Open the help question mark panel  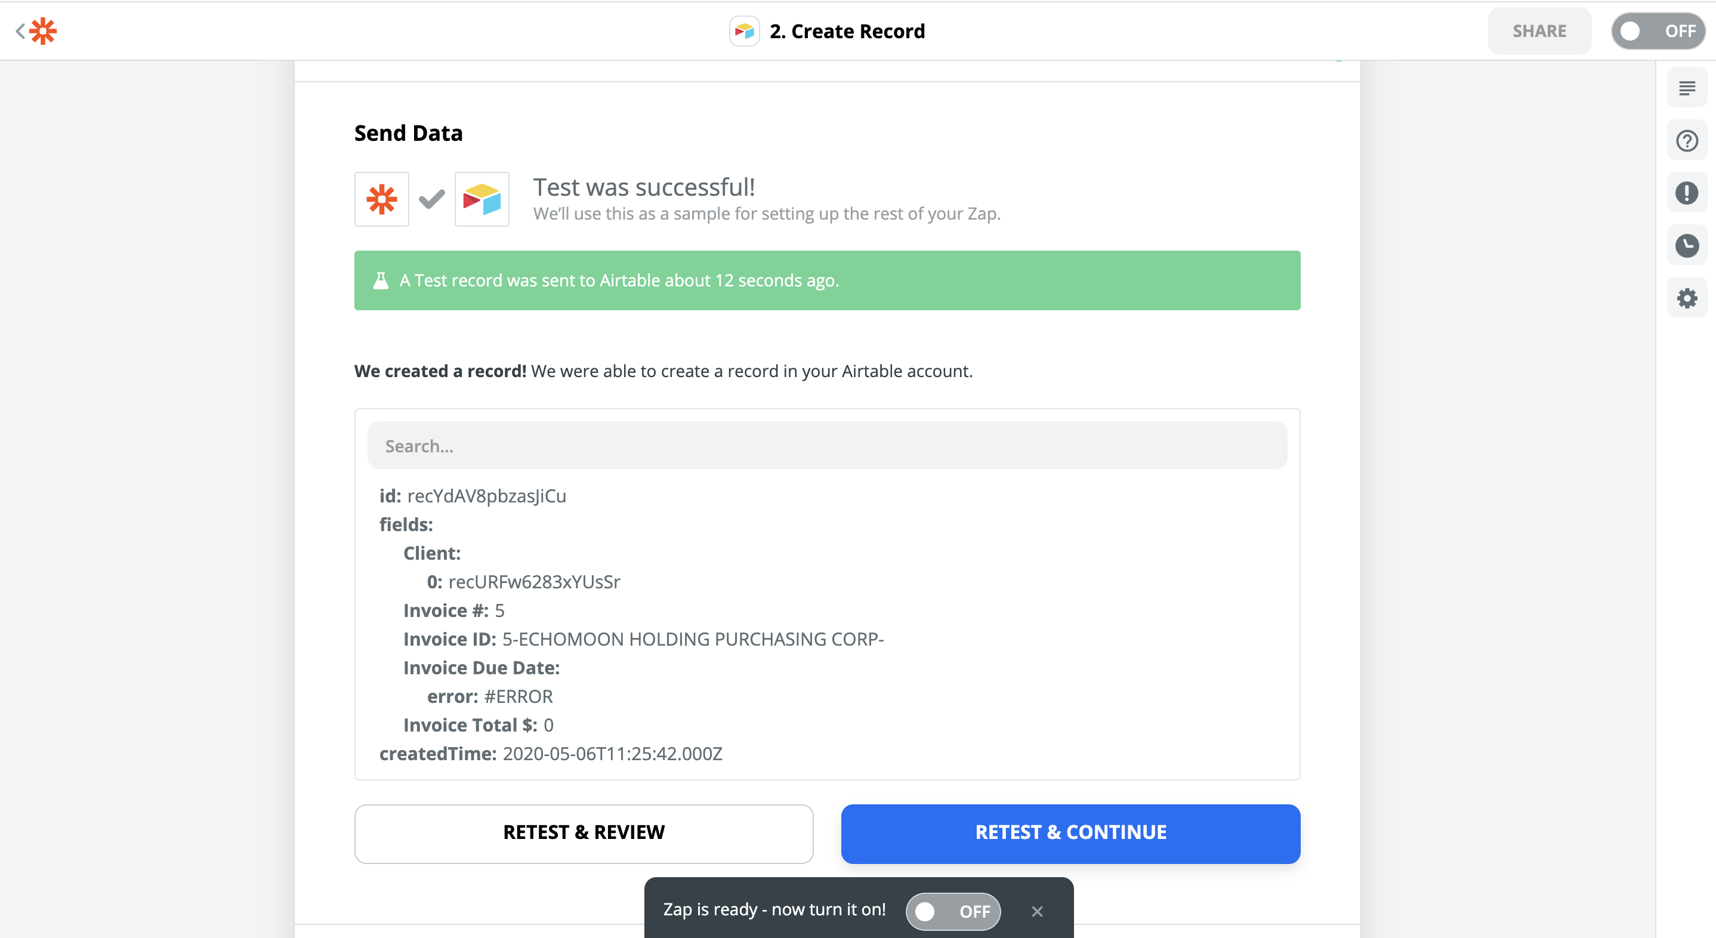(1686, 141)
